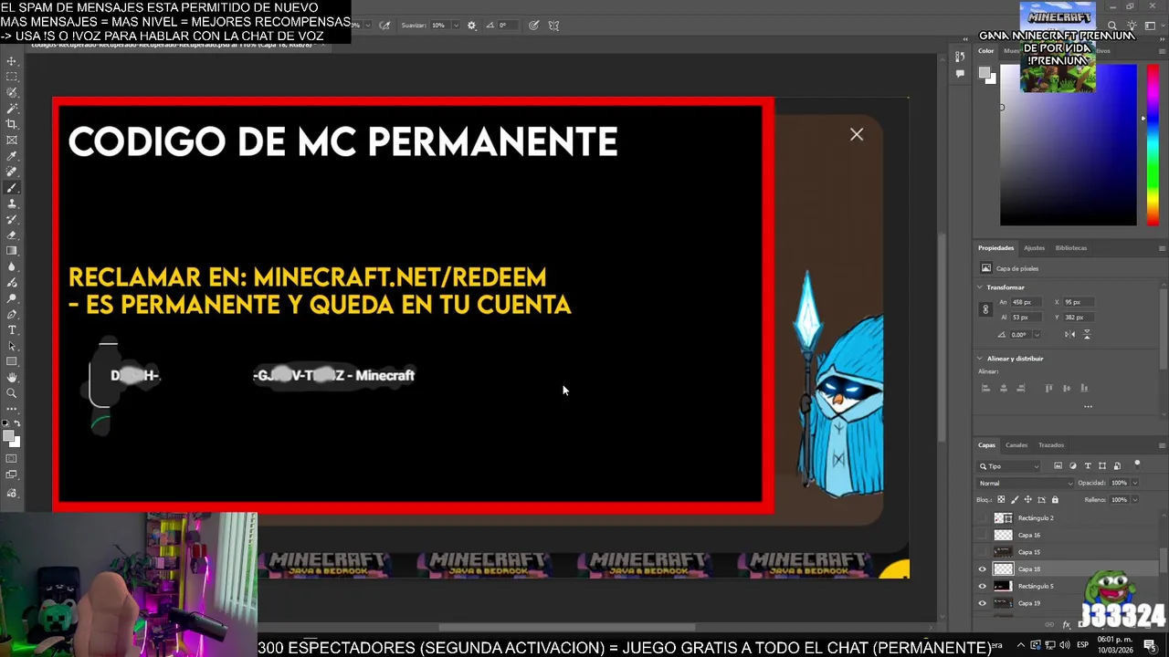This screenshot has height=657, width=1169.
Task: Select the Capas tab
Action: (986, 445)
